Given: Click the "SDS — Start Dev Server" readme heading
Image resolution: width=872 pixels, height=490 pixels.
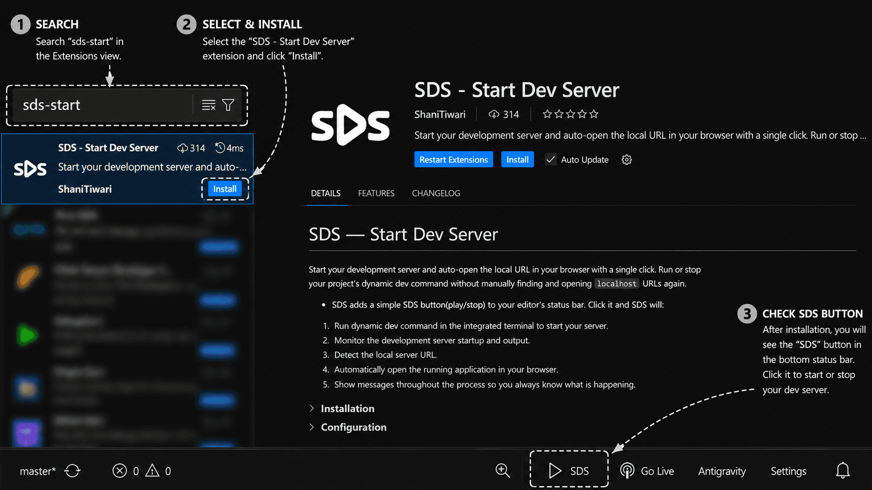Looking at the screenshot, I should 403,235.
